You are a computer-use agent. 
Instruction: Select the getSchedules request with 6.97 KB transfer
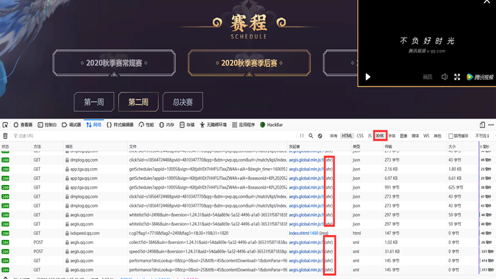tap(248, 178)
